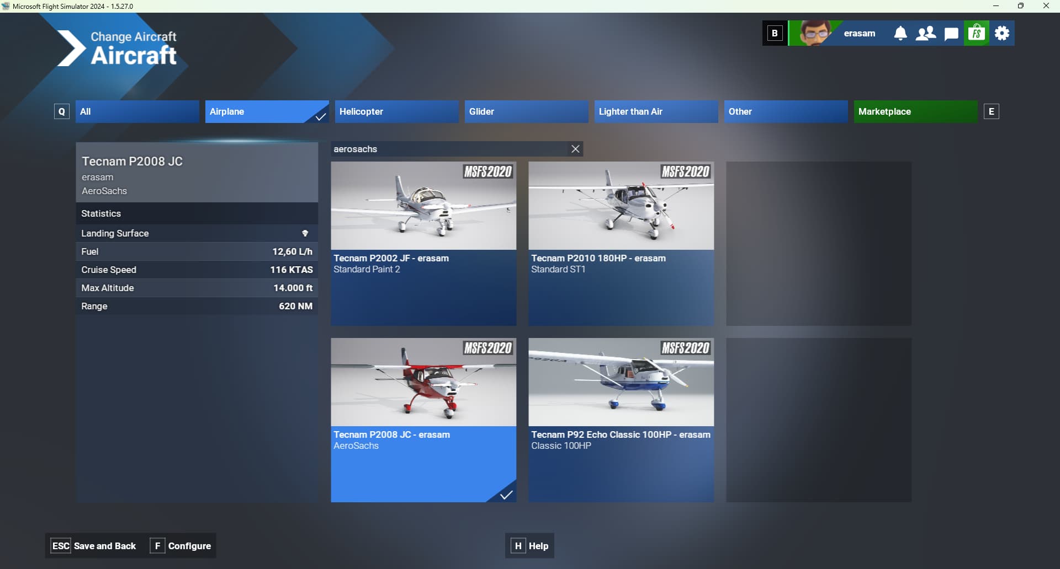Select the Tecnam P2002 JF thumbnail

click(423, 206)
